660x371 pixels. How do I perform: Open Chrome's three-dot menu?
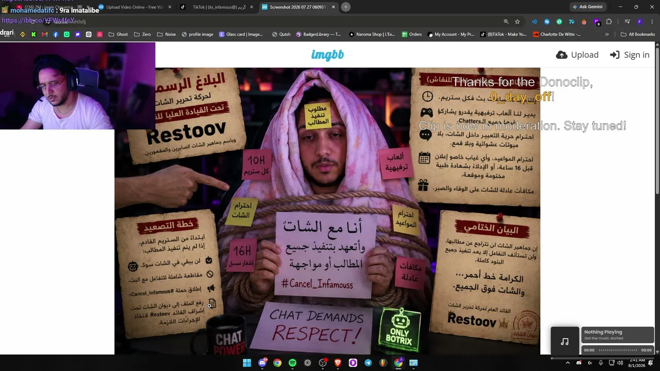coord(652,22)
